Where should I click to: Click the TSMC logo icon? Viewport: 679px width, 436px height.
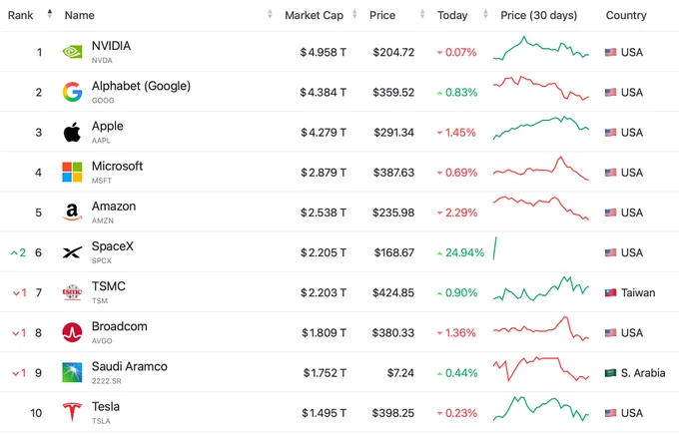[x=72, y=292]
